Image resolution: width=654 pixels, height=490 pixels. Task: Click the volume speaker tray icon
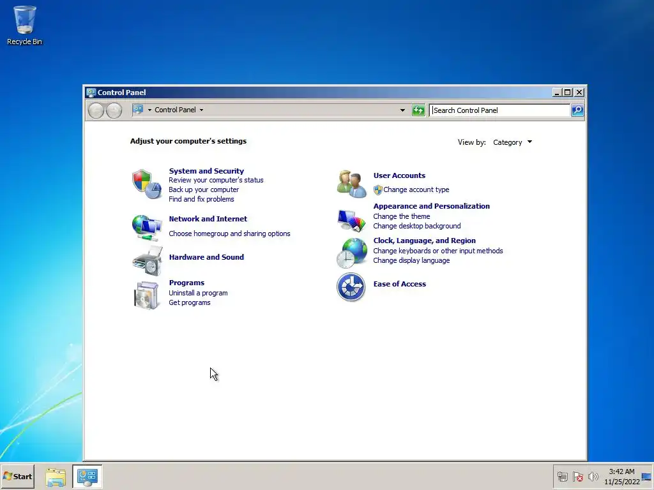point(593,476)
